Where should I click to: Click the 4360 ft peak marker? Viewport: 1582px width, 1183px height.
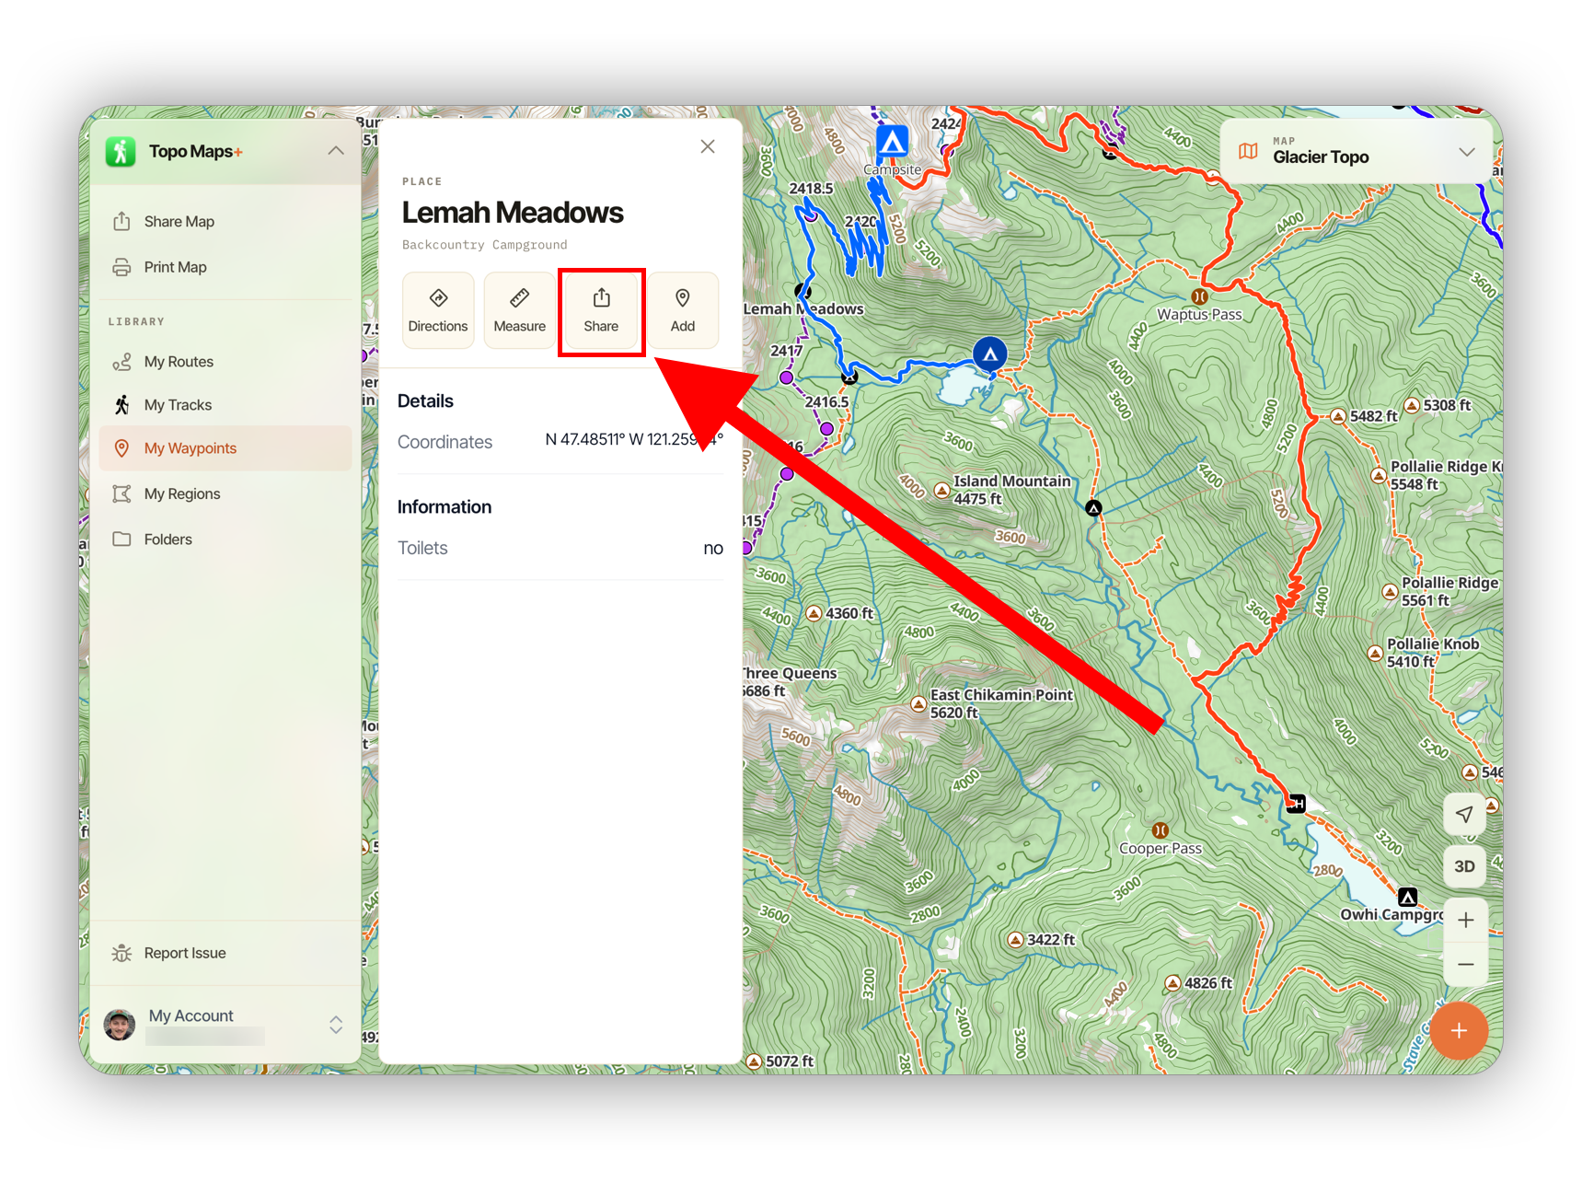click(814, 613)
